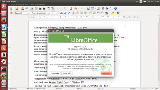Toggle bold formatting
160x90 pixels.
61,13
